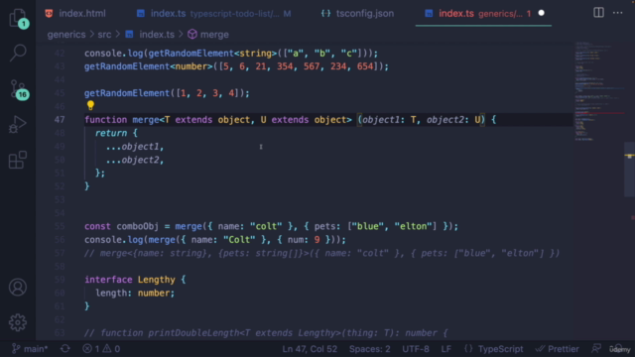Switch to the index.html tab
The width and height of the screenshot is (635, 357).
(x=75, y=13)
